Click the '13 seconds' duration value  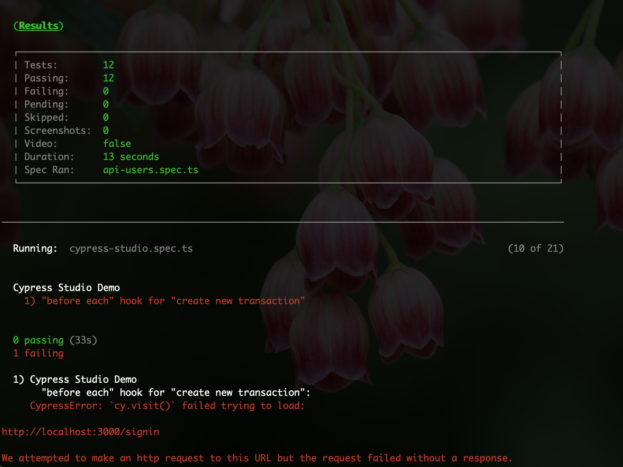point(131,157)
